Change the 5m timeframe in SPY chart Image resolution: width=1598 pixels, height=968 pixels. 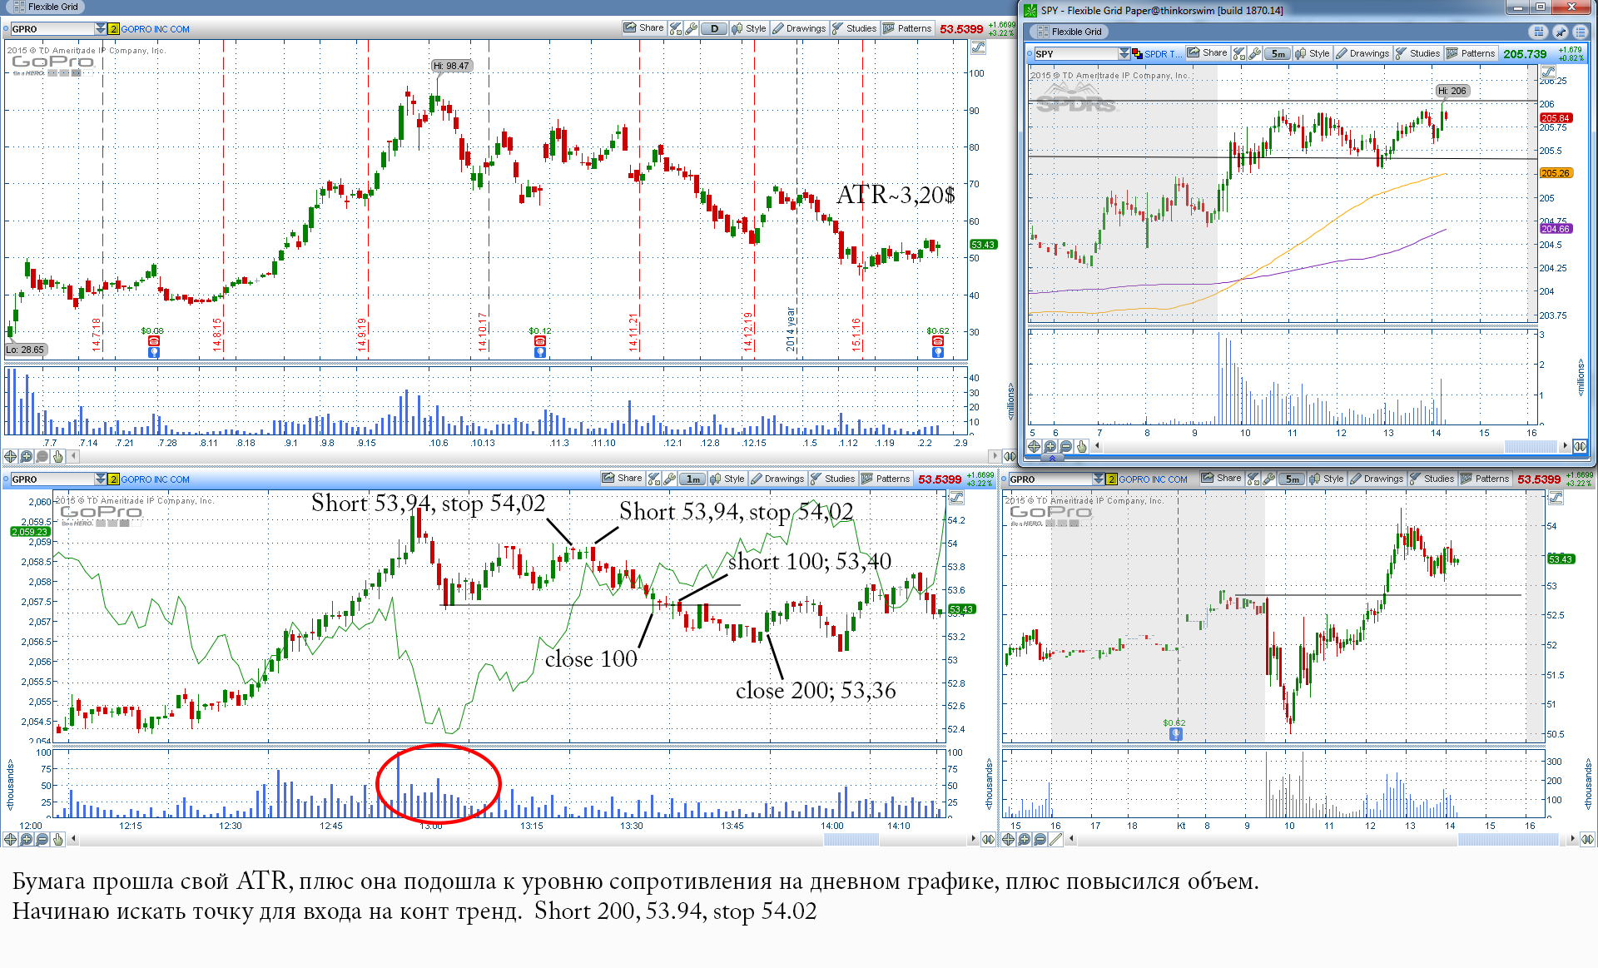(x=1278, y=53)
